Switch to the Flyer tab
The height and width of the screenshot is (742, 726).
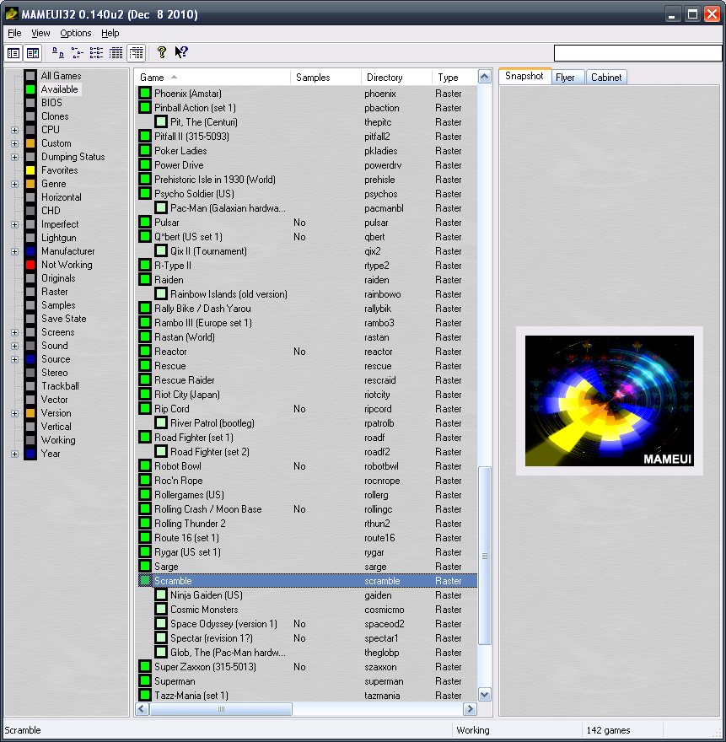pos(565,78)
